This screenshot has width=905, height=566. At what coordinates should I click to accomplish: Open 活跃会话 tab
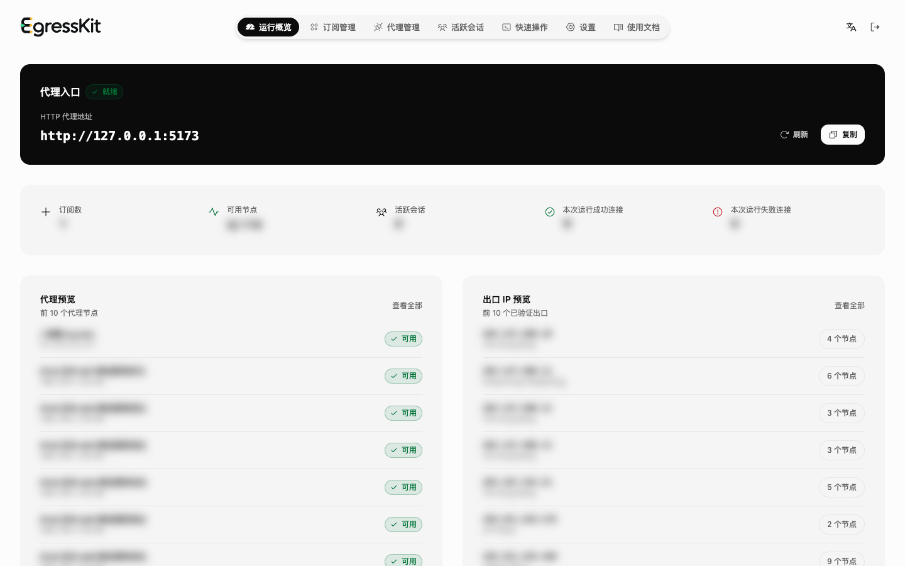pos(461,27)
